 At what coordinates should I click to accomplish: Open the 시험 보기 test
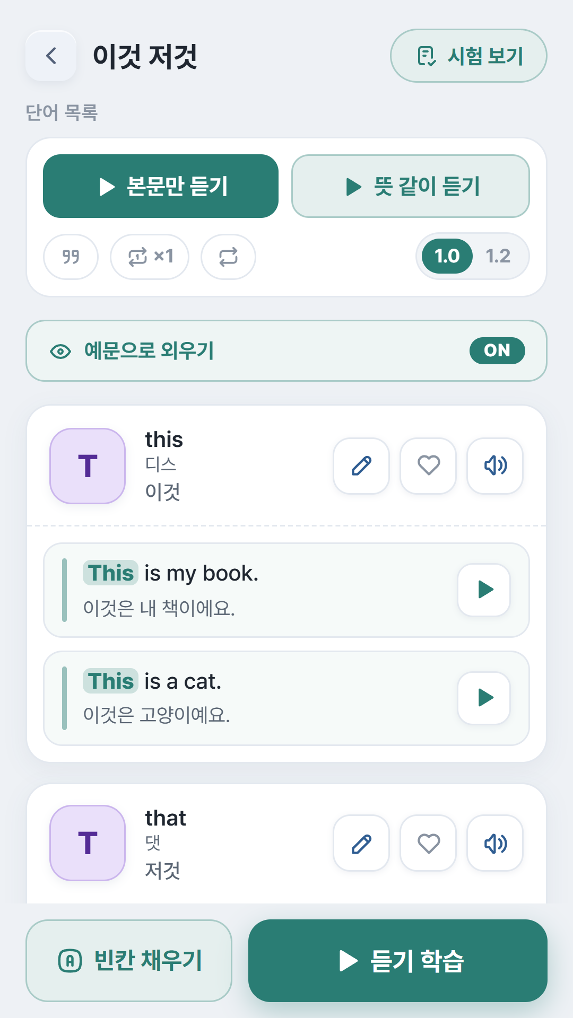468,56
